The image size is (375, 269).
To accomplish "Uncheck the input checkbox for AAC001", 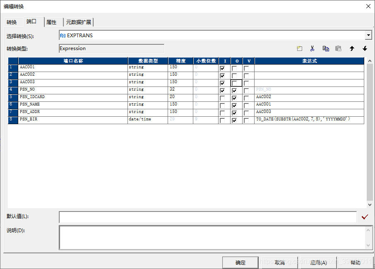I will [x=222, y=68].
